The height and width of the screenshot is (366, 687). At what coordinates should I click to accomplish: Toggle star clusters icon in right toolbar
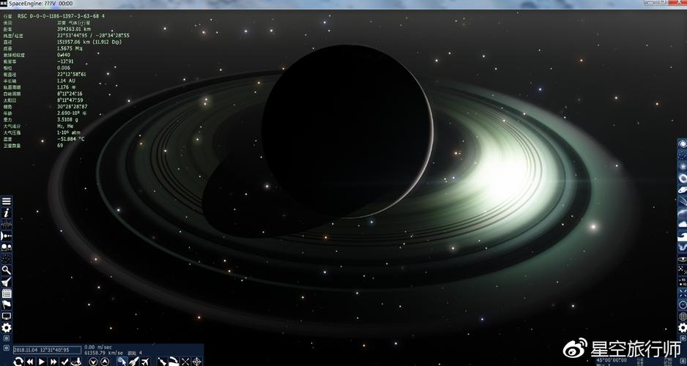[683, 155]
